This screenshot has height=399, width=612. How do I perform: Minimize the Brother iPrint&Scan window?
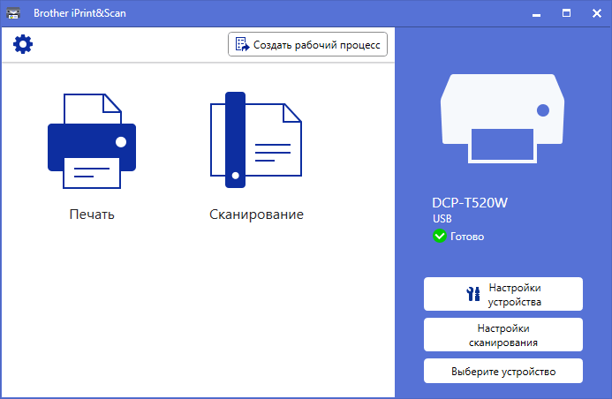coord(537,13)
